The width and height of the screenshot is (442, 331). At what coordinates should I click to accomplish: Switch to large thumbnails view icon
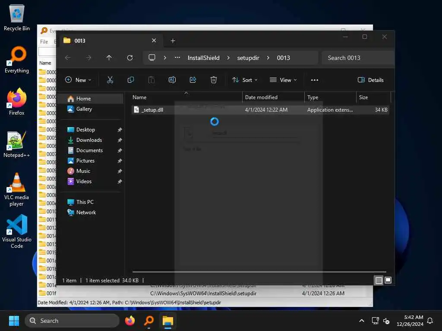coord(388,280)
